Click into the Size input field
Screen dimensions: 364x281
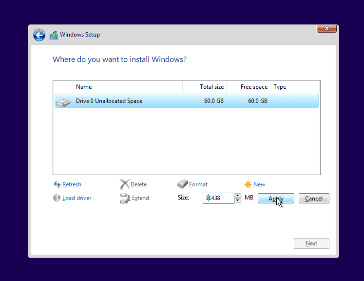pos(218,198)
